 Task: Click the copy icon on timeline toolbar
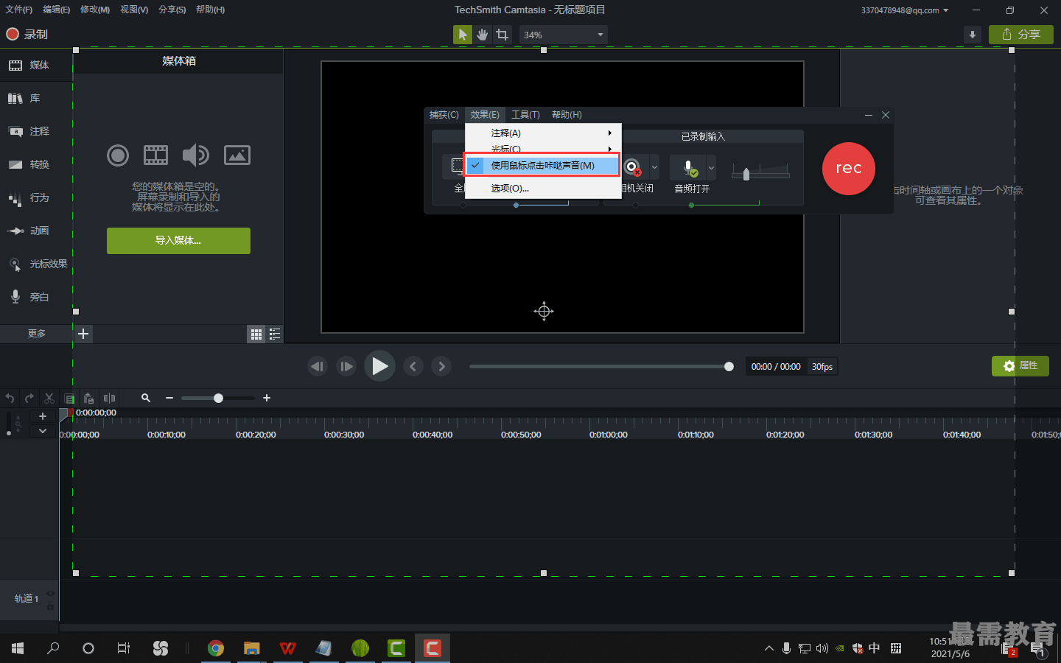click(x=69, y=399)
